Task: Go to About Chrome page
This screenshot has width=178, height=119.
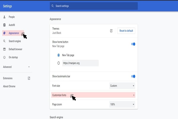Action: tap(9, 86)
